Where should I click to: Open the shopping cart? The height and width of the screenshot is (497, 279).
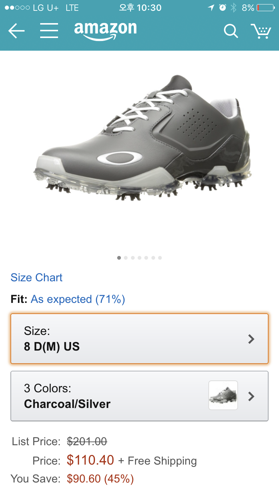point(260,31)
